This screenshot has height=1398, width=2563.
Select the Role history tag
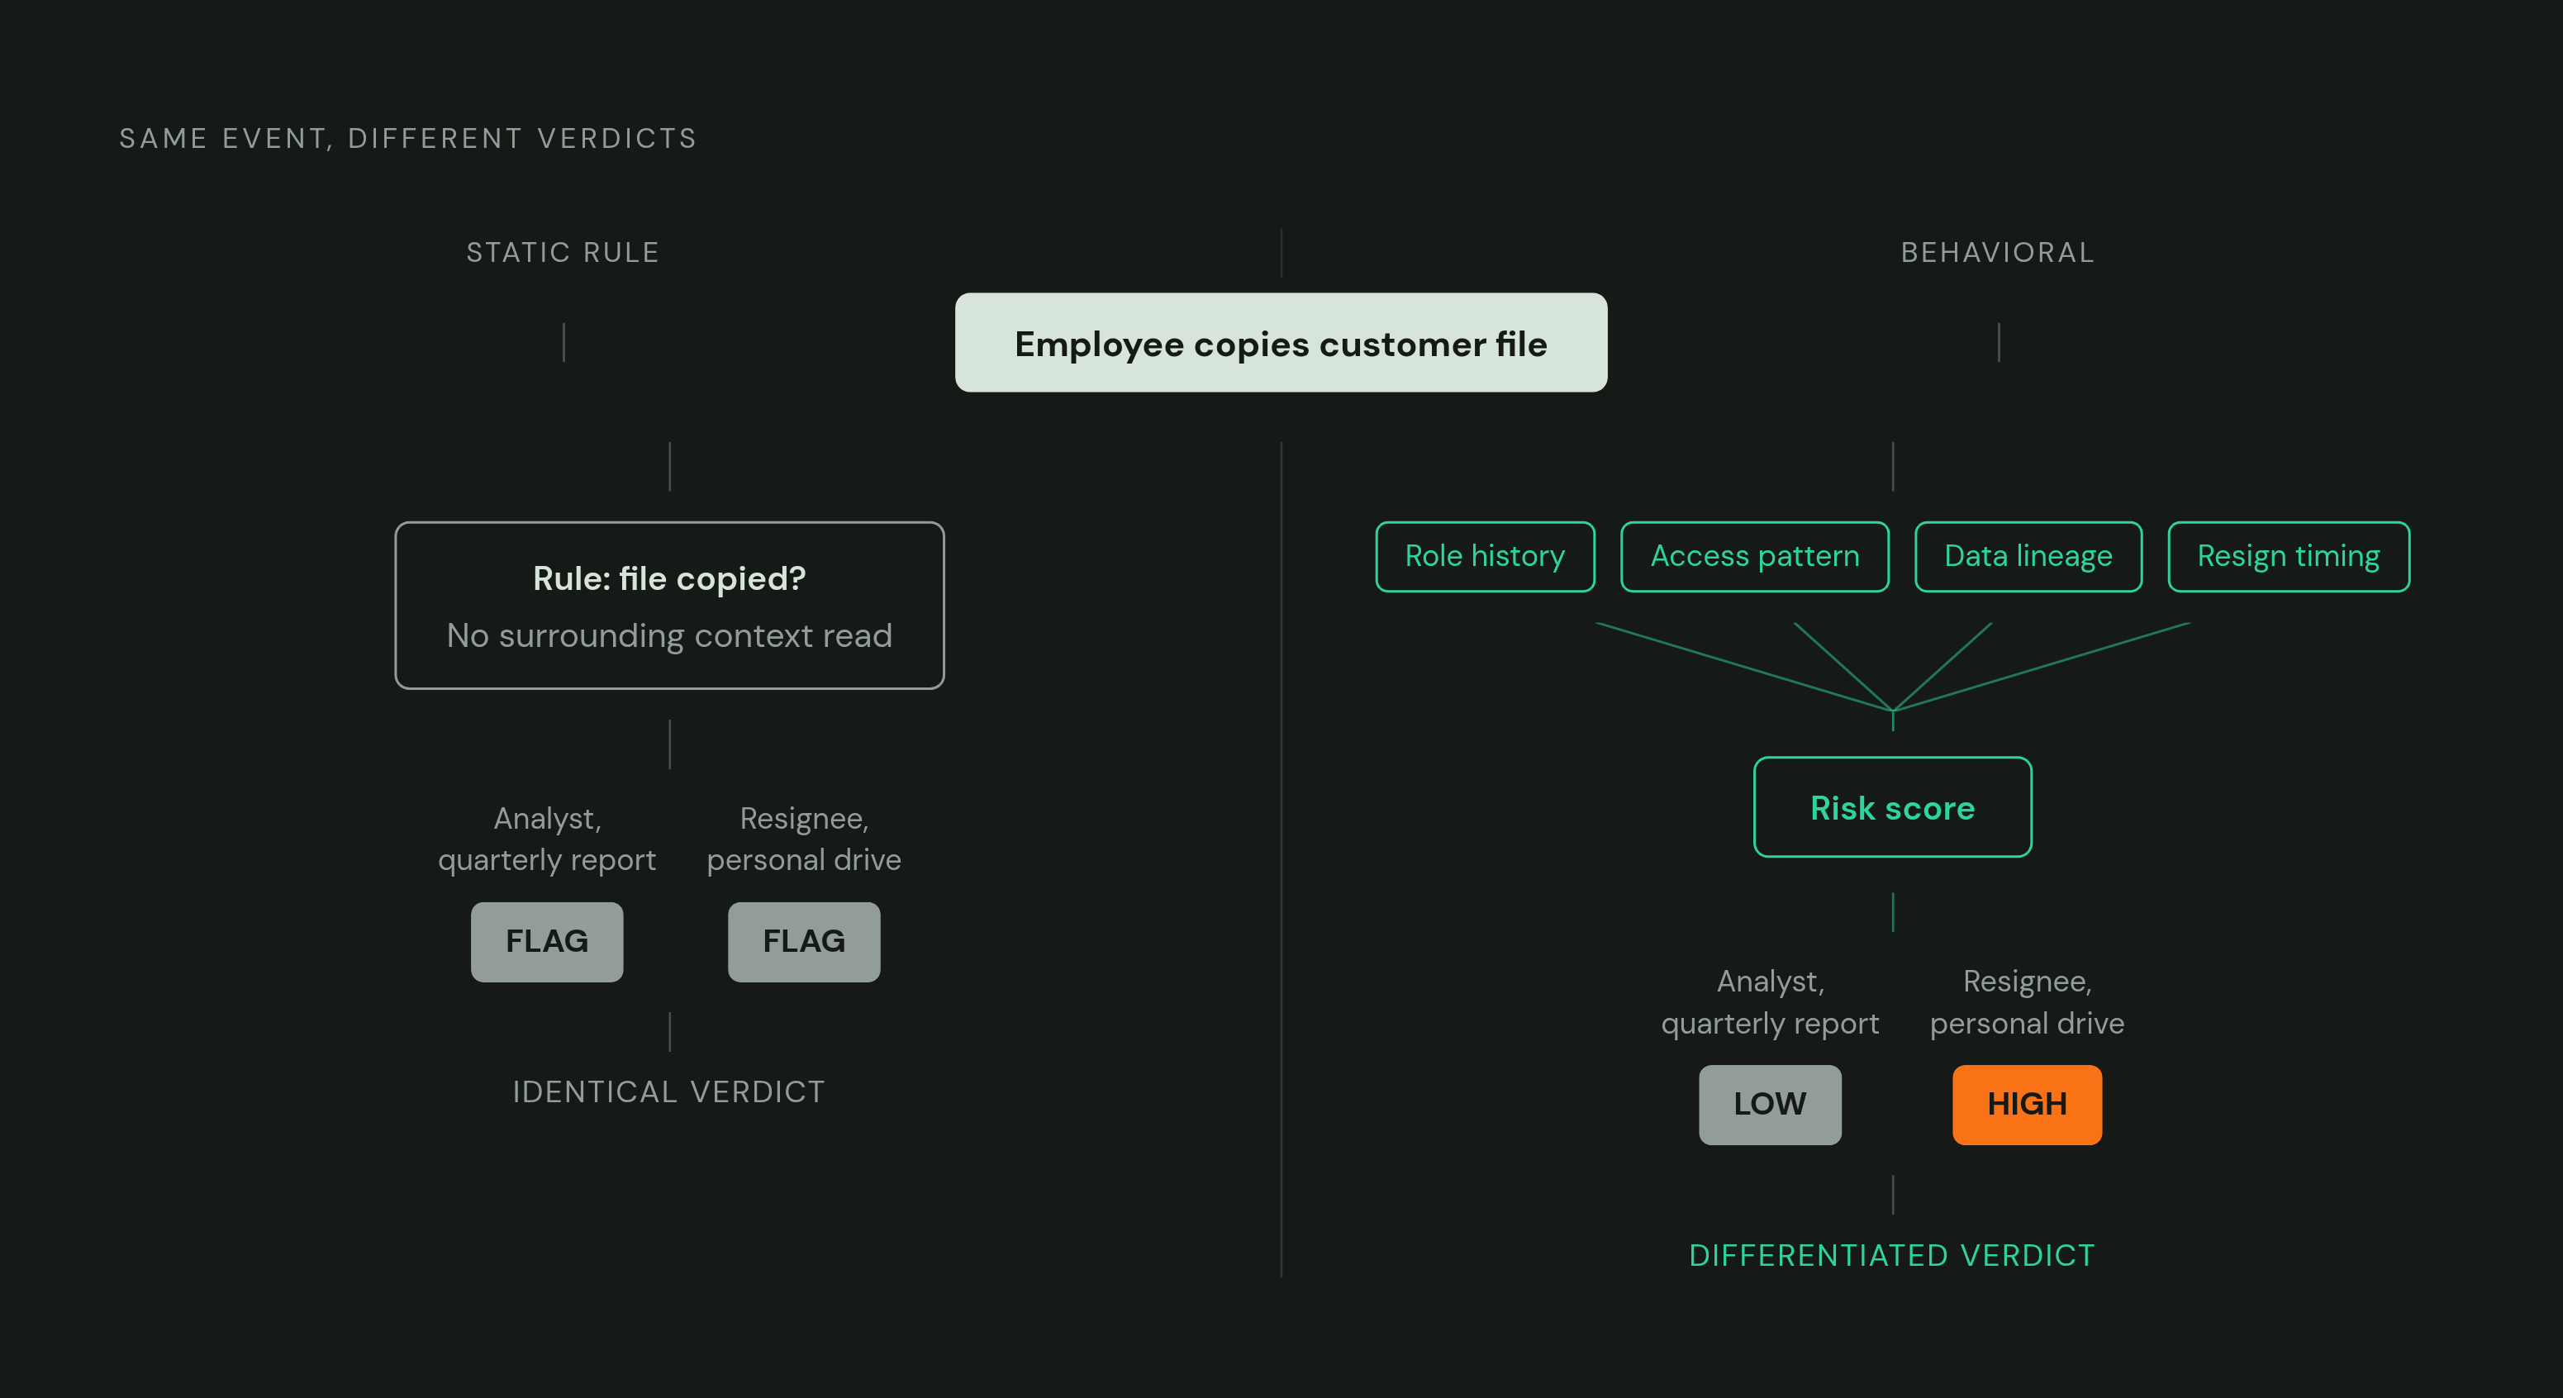(x=1485, y=556)
